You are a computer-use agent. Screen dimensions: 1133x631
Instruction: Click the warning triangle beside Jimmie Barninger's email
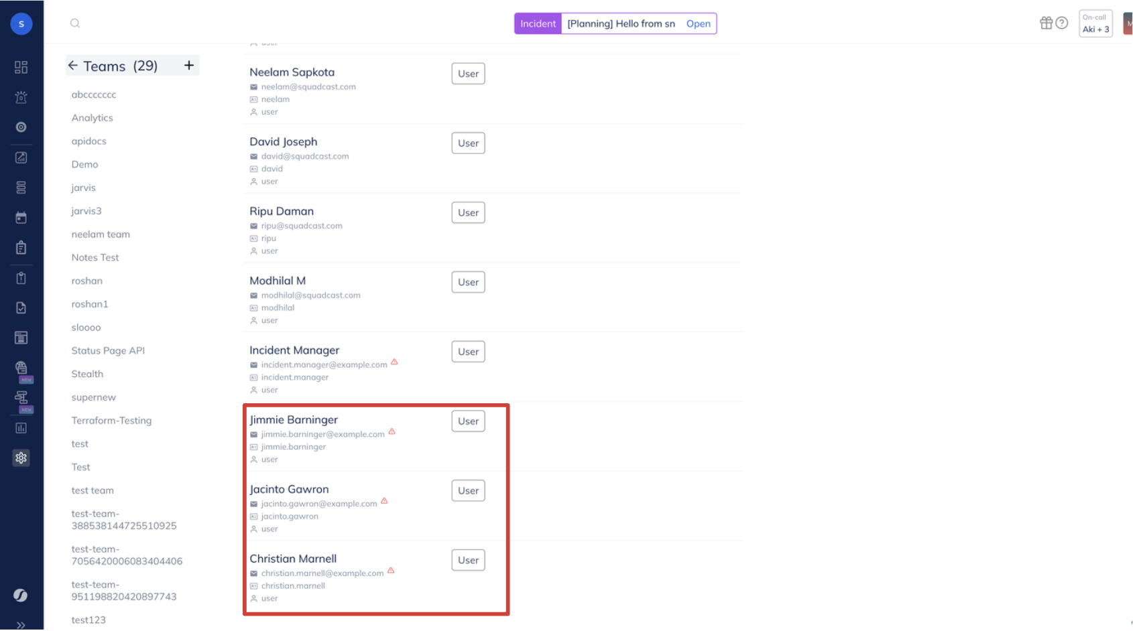pos(392,432)
